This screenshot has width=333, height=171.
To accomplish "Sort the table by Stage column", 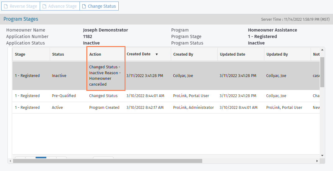I will (20, 54).
